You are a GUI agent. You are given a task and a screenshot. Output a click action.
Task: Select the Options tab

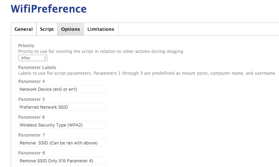pos(70,29)
